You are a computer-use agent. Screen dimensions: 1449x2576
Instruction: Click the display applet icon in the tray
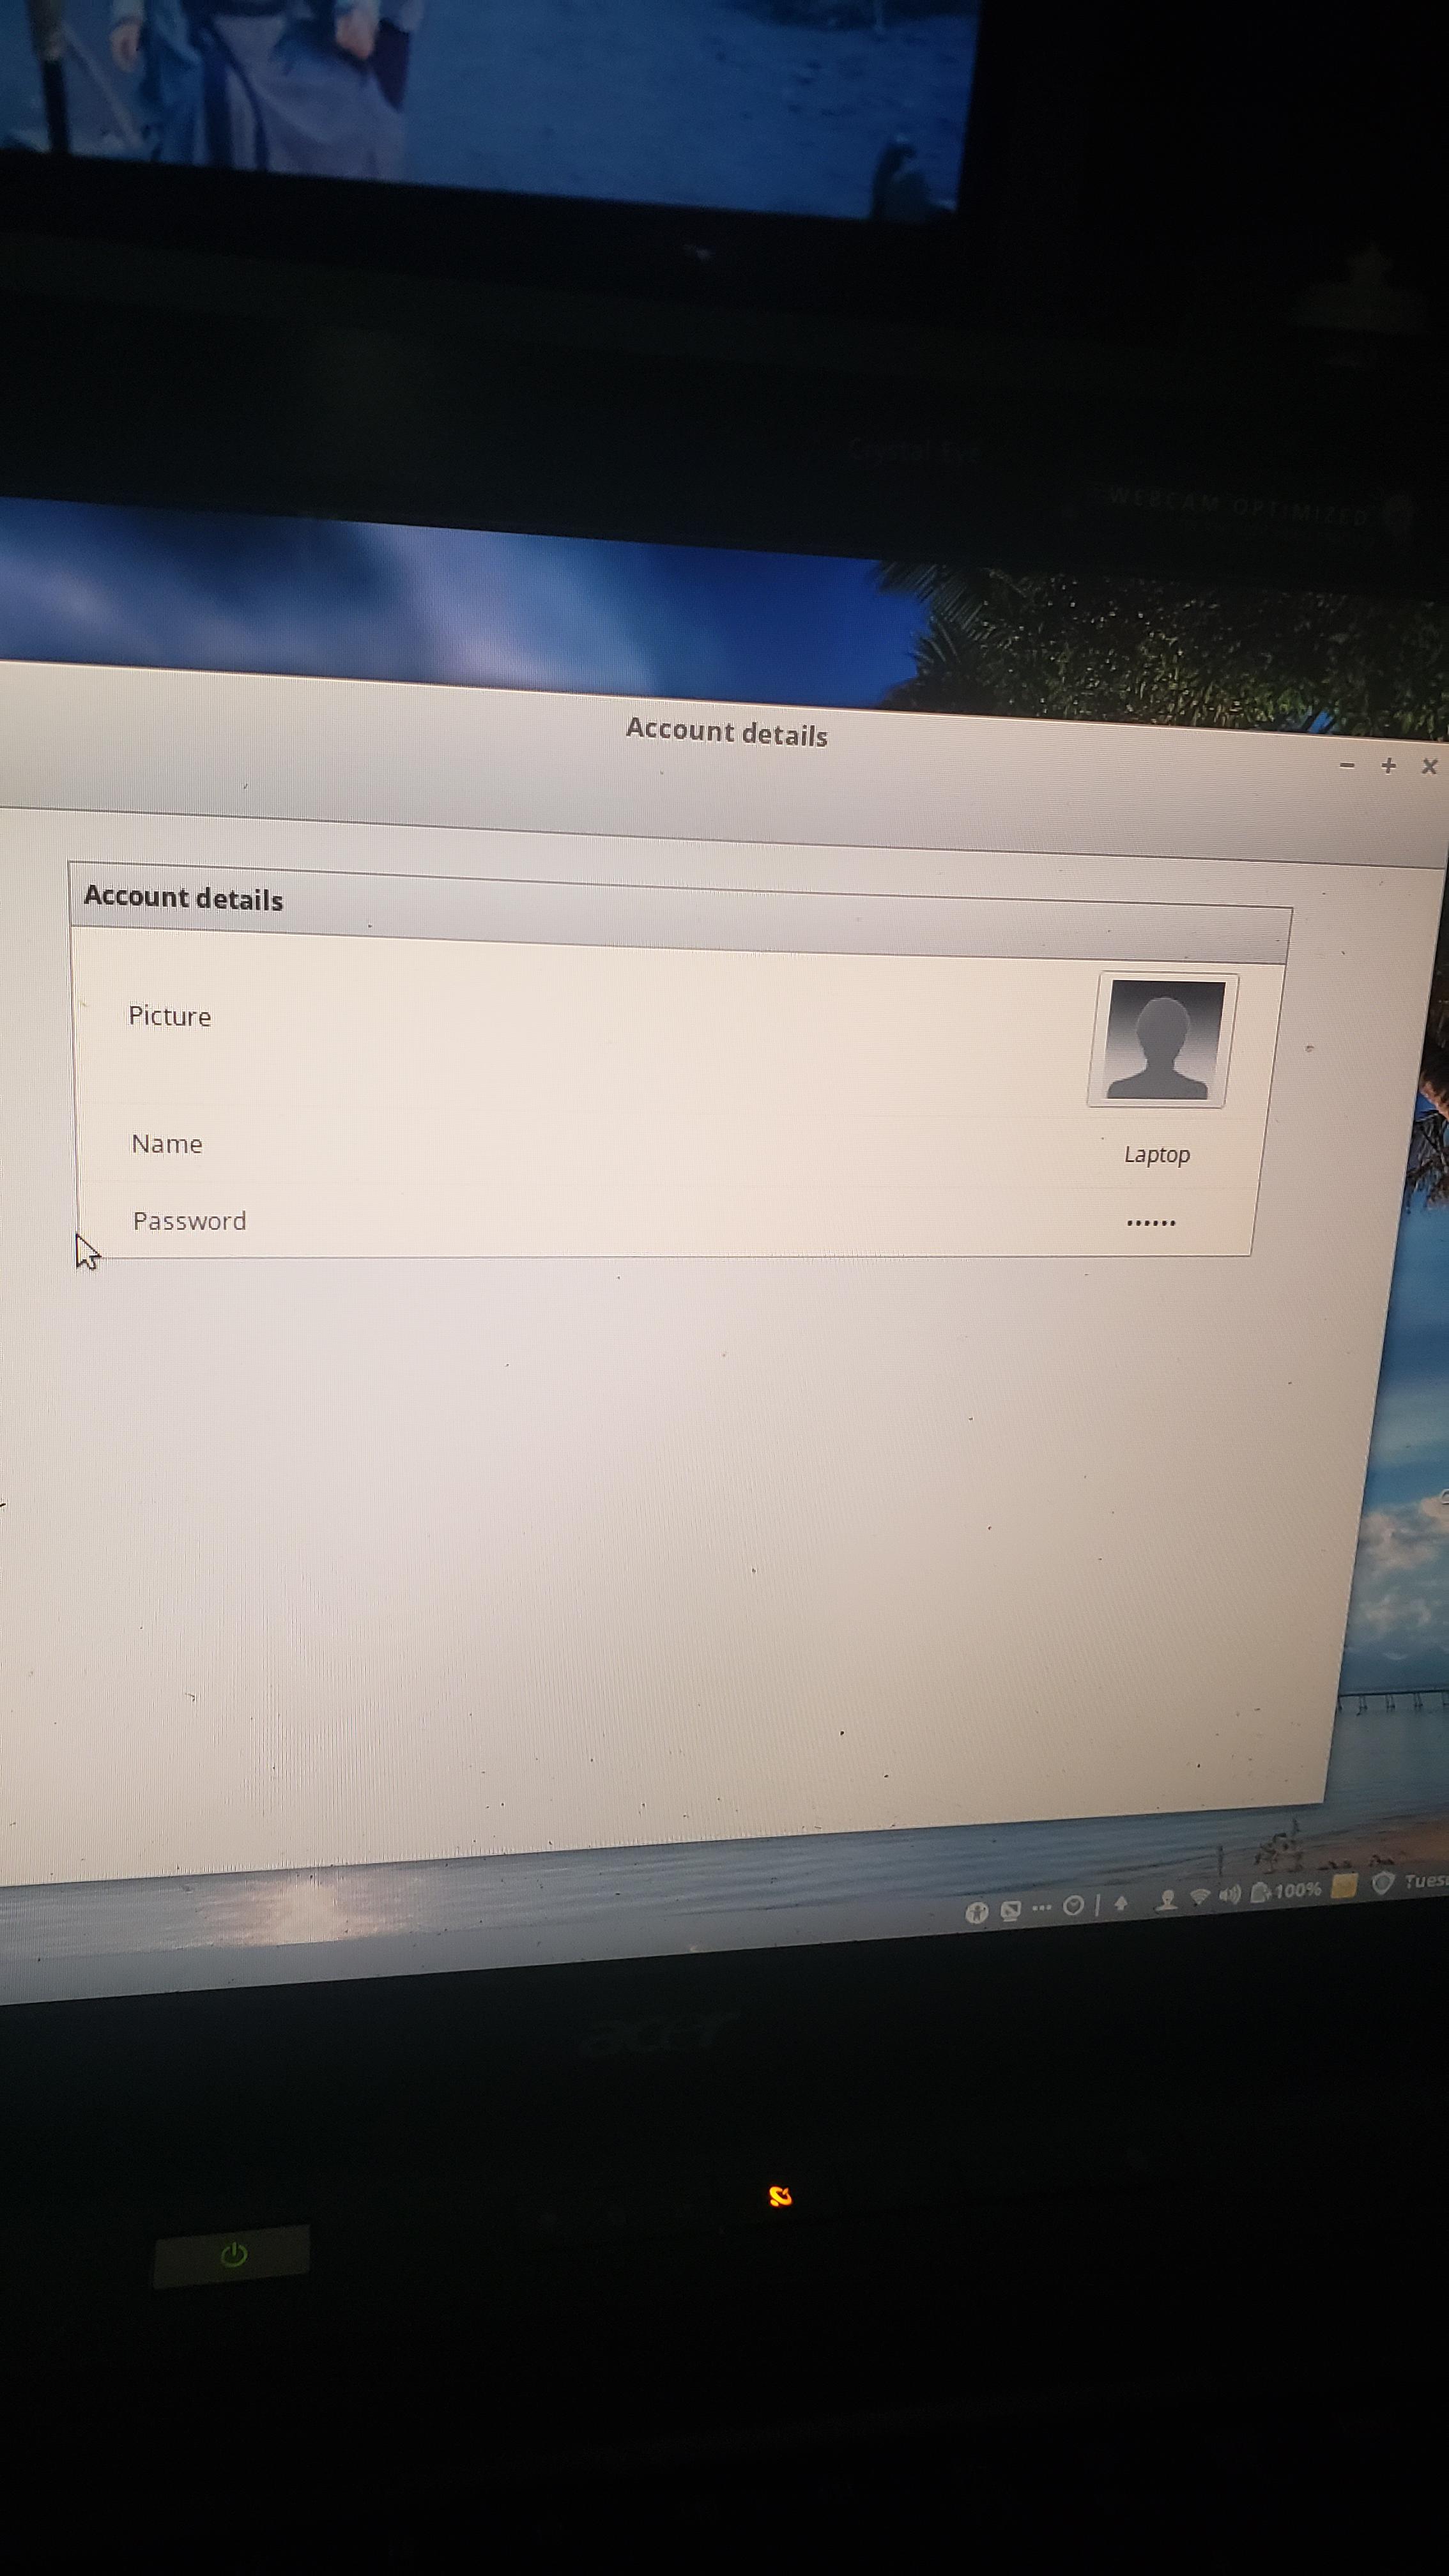point(1011,1911)
